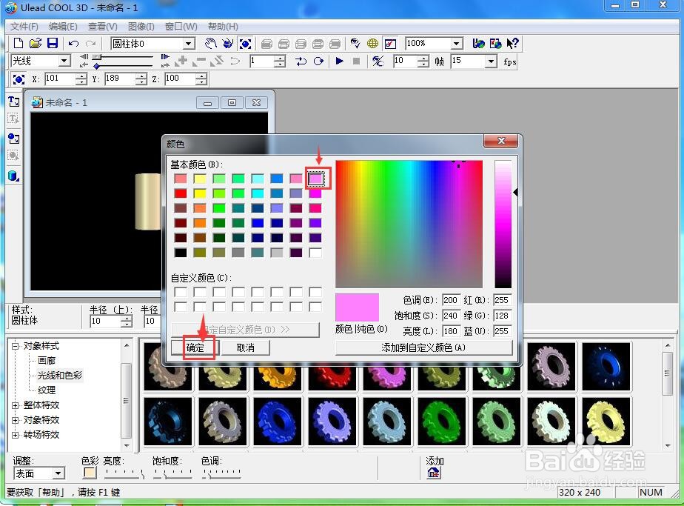Select 纹理 in the tree
Screen dimensions: 684x506
[47, 390]
